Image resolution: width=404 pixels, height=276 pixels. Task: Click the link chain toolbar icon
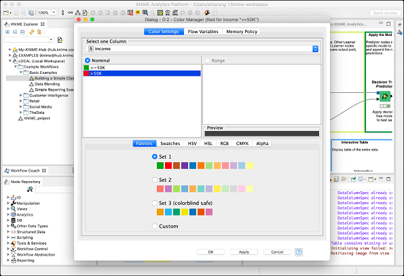(70, 13)
